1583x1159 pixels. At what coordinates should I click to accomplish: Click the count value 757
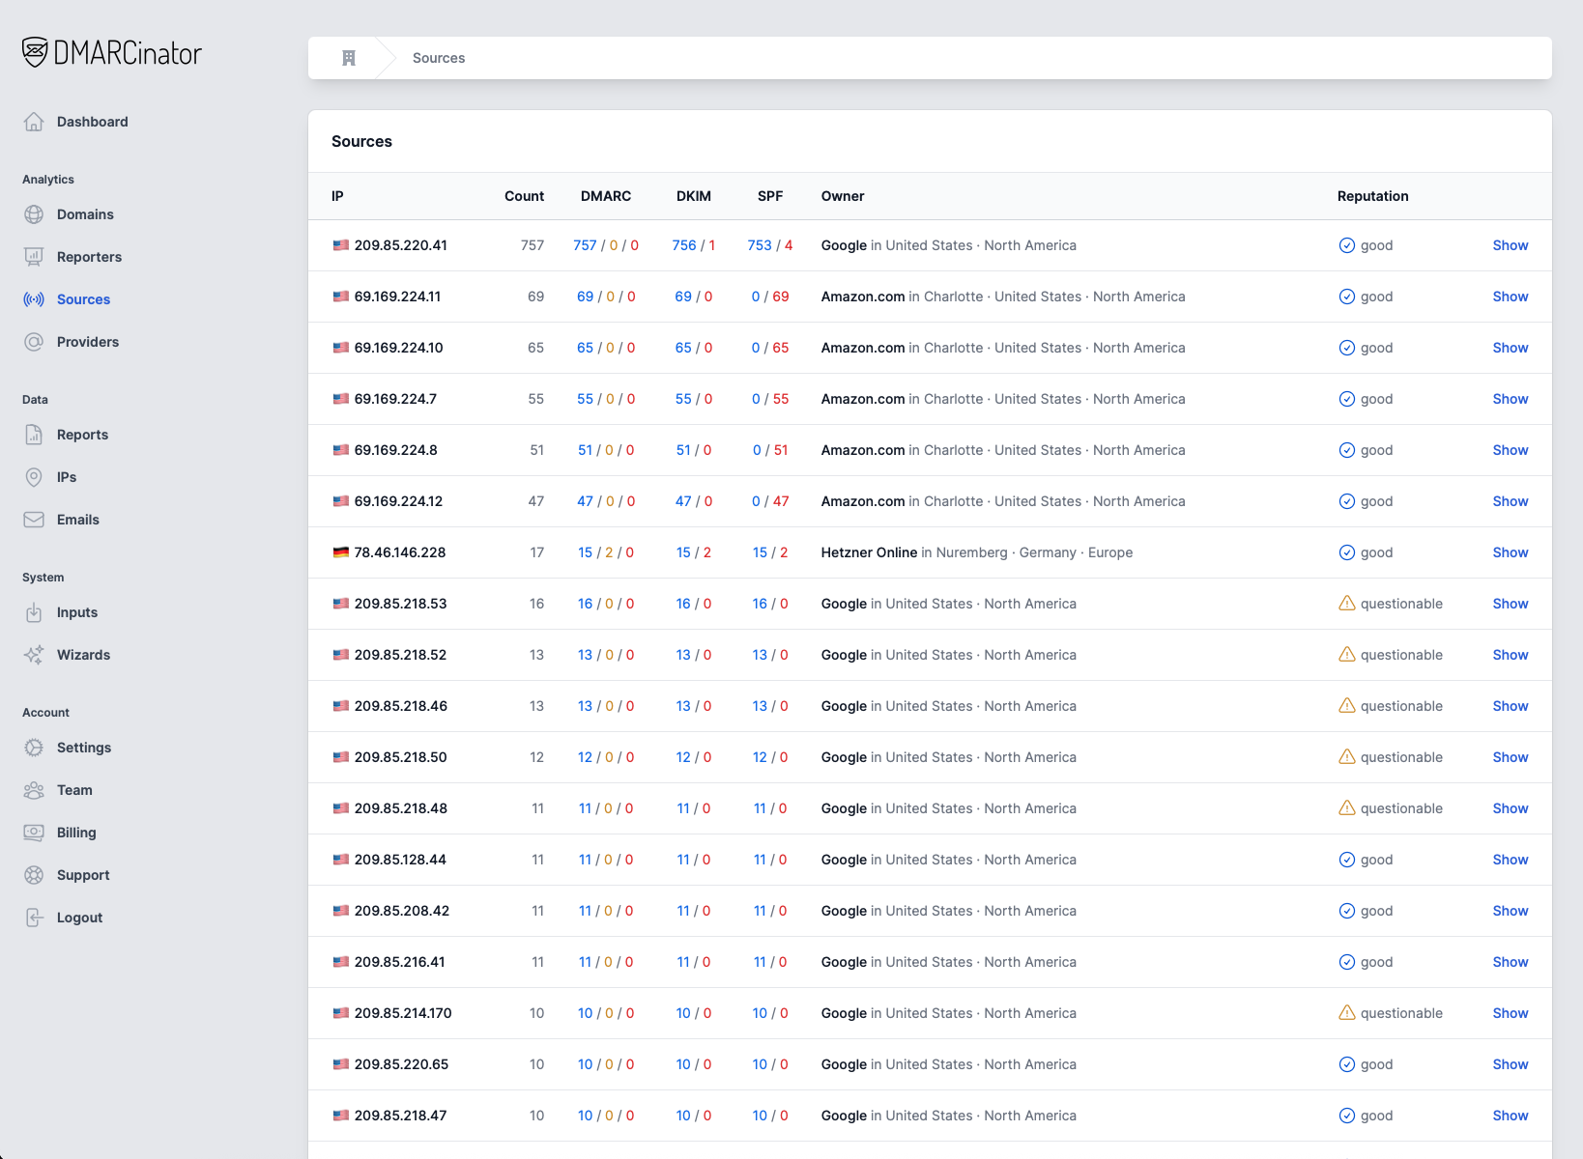point(532,245)
